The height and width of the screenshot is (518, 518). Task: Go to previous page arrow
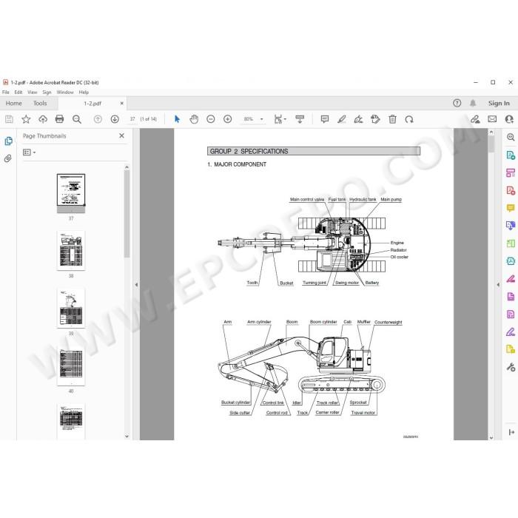click(x=98, y=119)
